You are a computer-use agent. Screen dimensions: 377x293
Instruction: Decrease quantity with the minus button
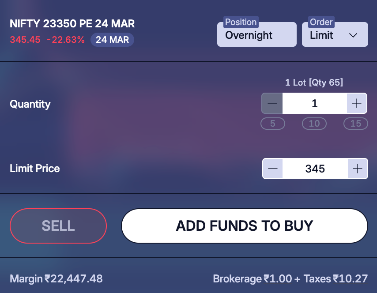point(272,104)
